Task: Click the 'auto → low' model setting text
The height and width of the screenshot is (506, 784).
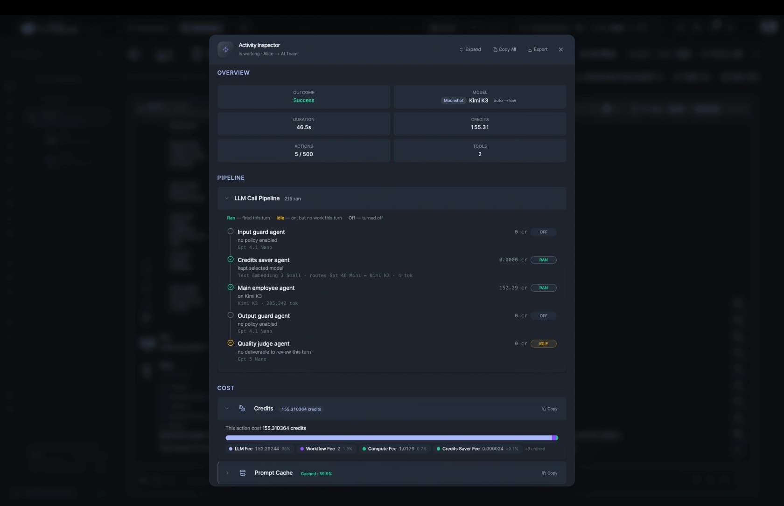Action: tap(504, 101)
